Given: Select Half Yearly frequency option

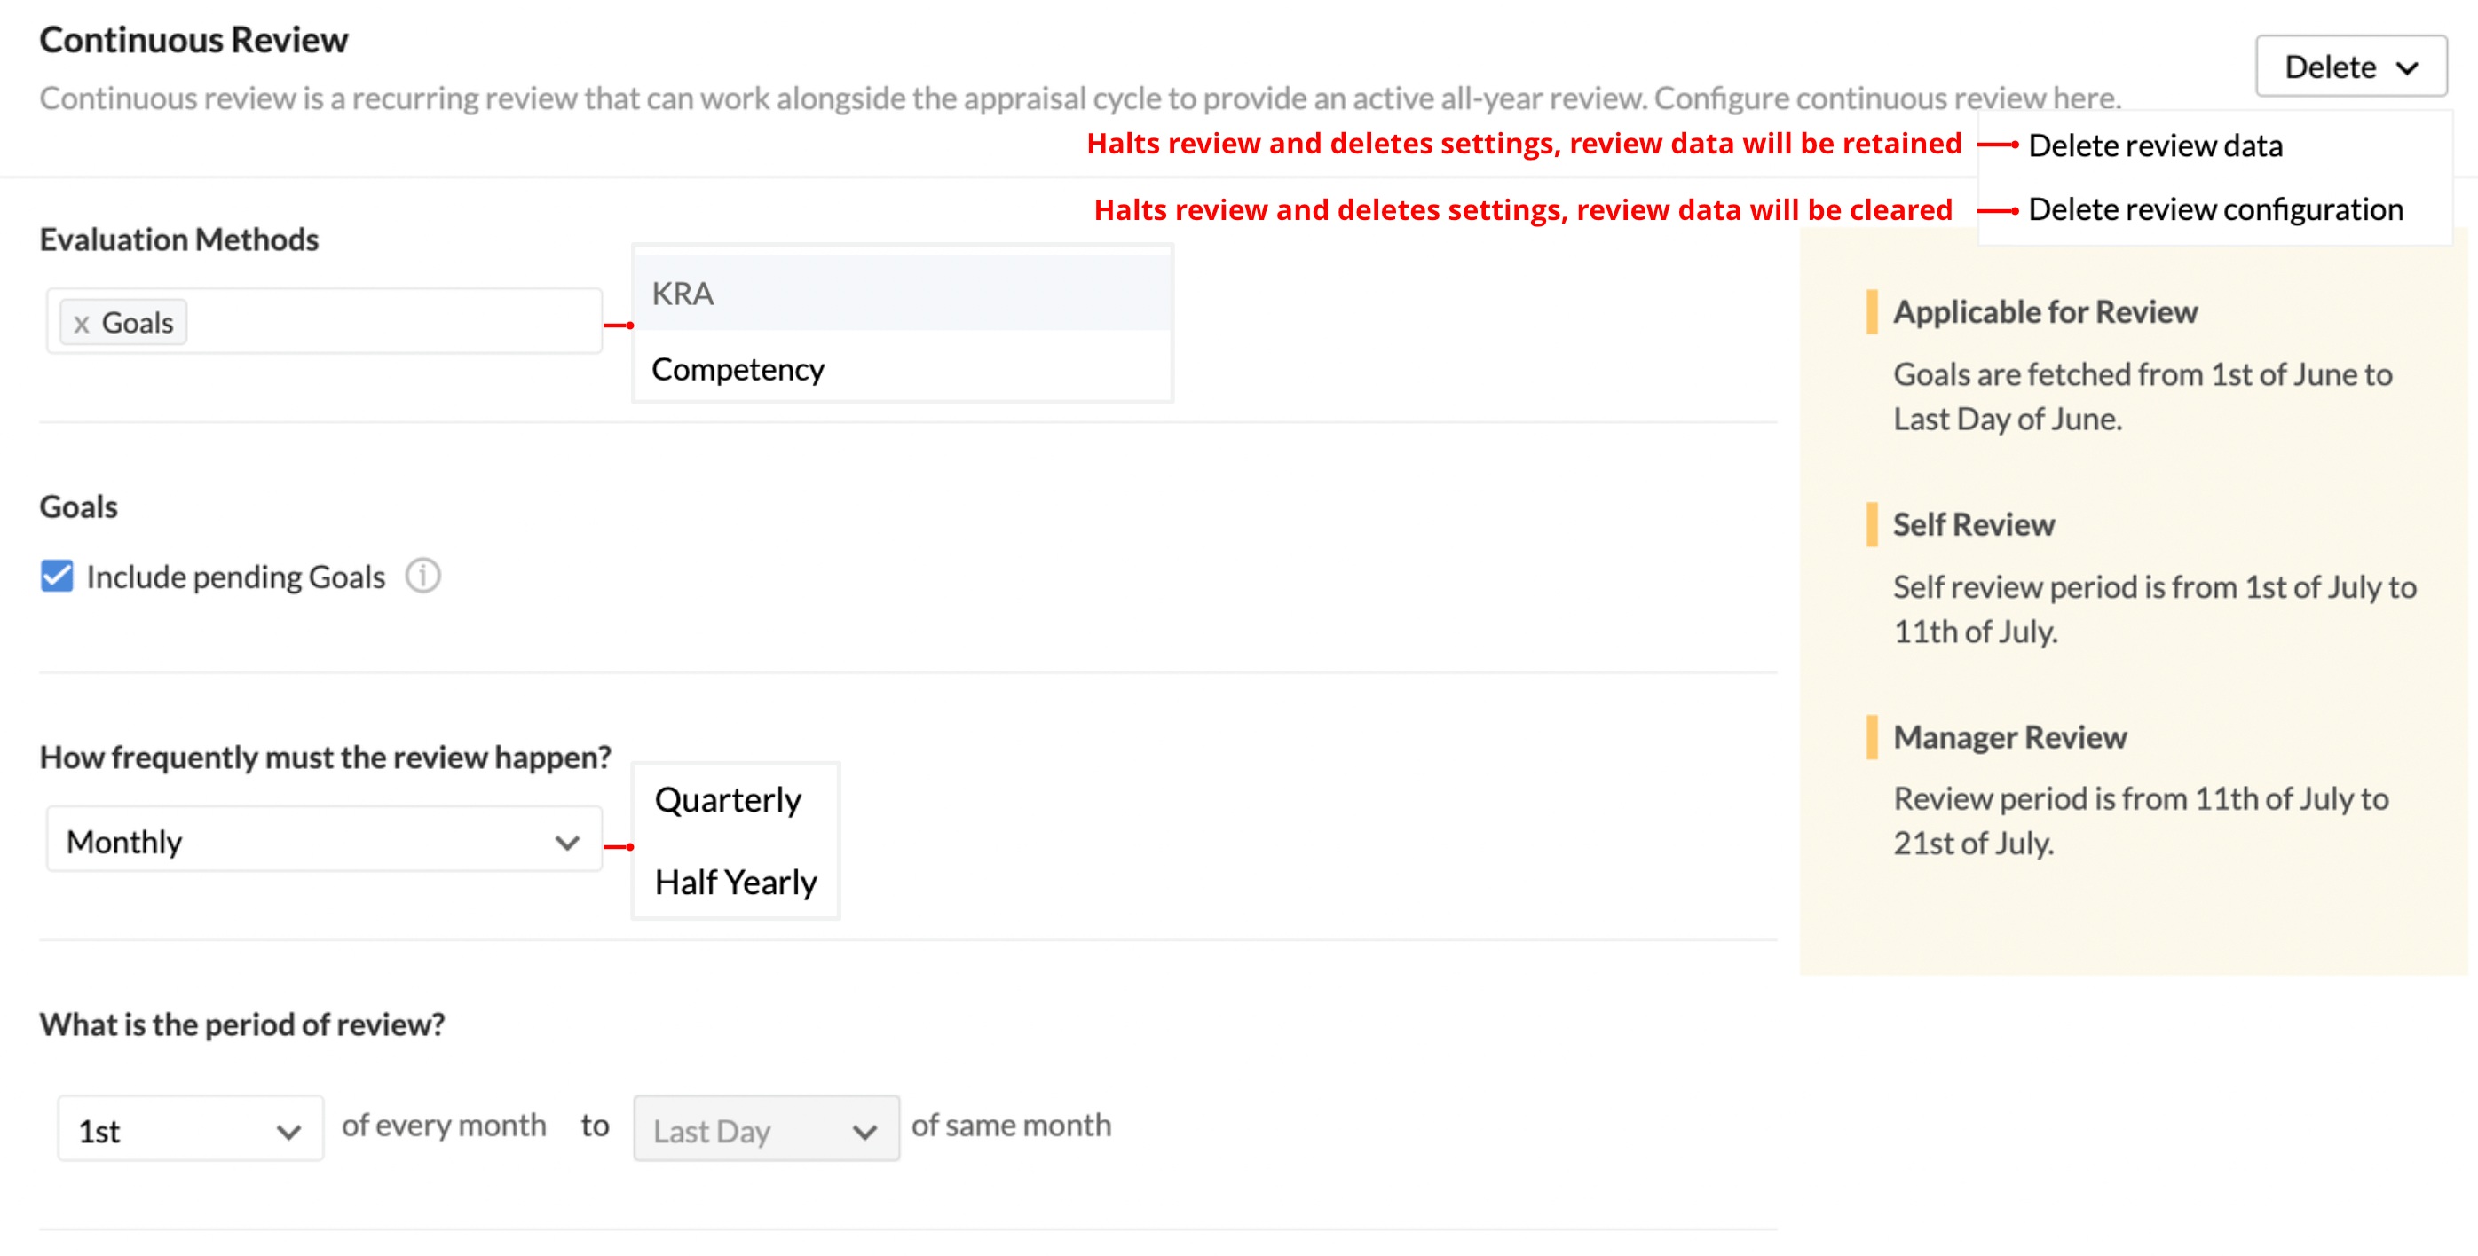Looking at the screenshot, I should (736, 881).
